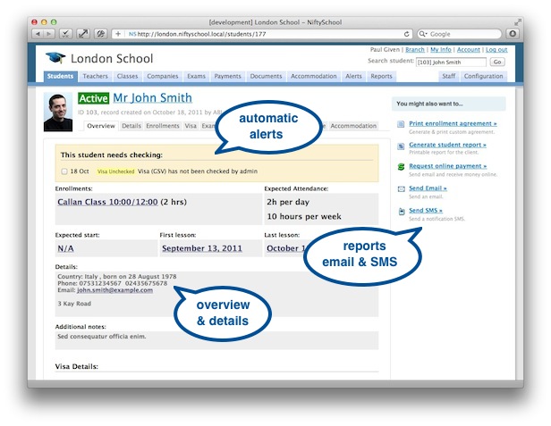Click the generate student report icon
The image size is (551, 426).
pos(401,146)
